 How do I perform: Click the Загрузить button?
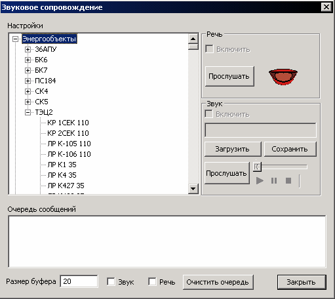(233, 149)
